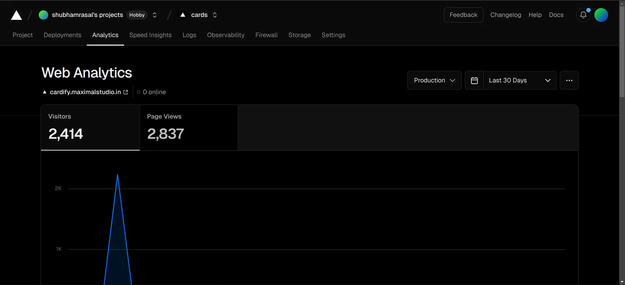The height and width of the screenshot is (285, 625).
Task: Open the Last 30 Days range dropdown
Action: (520, 80)
